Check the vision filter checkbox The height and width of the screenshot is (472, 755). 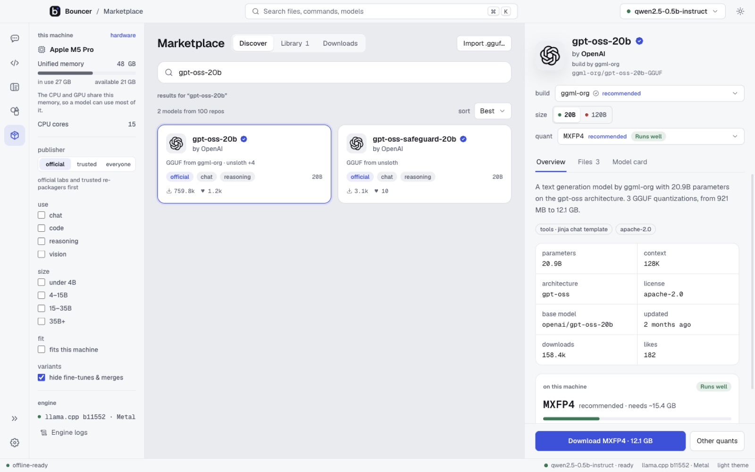[x=42, y=254]
